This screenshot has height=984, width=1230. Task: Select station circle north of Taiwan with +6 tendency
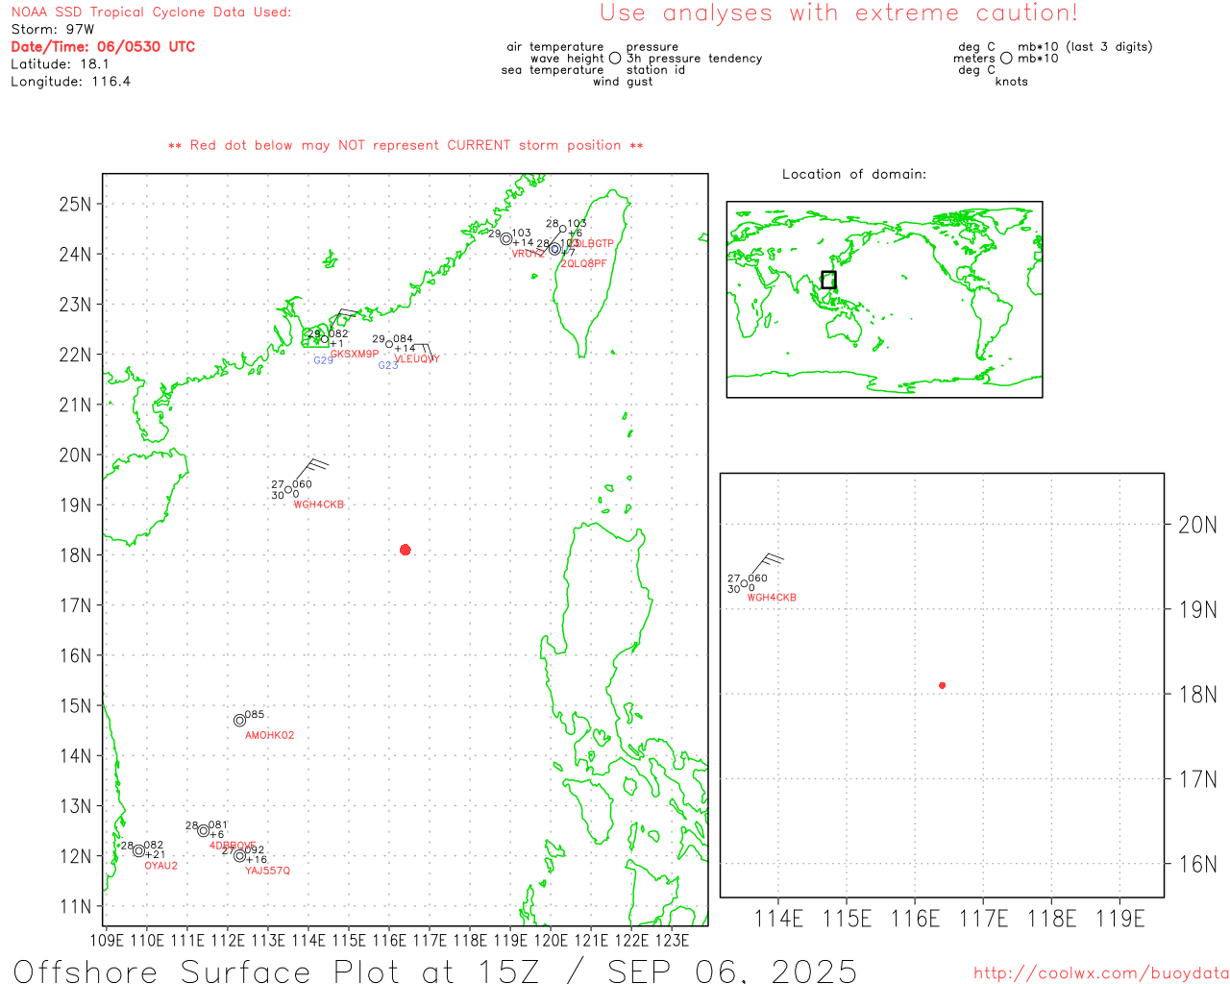563,230
